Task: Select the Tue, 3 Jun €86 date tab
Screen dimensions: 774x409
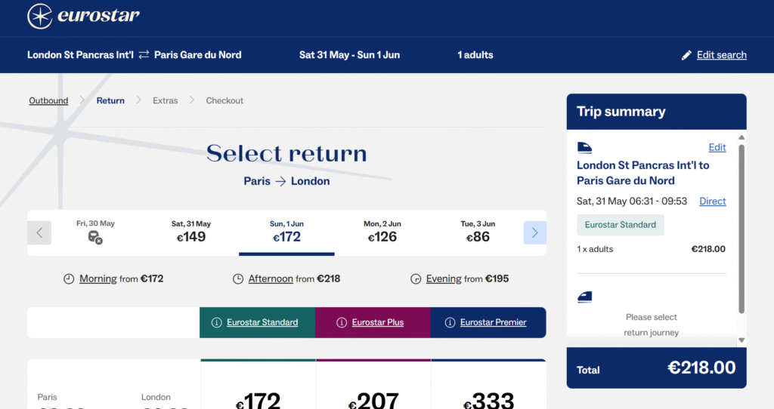Action: 478,232
